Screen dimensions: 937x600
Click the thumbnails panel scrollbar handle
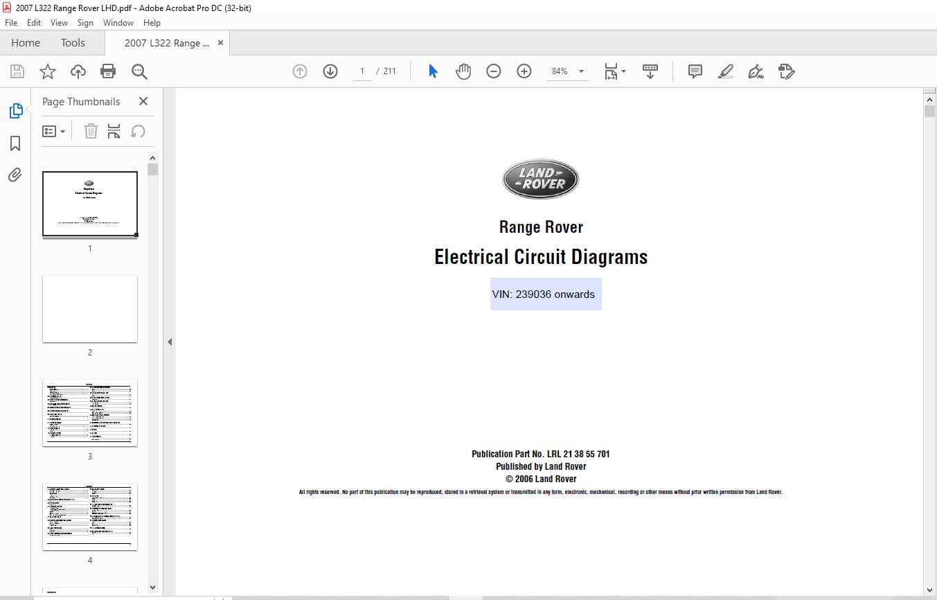(152, 170)
